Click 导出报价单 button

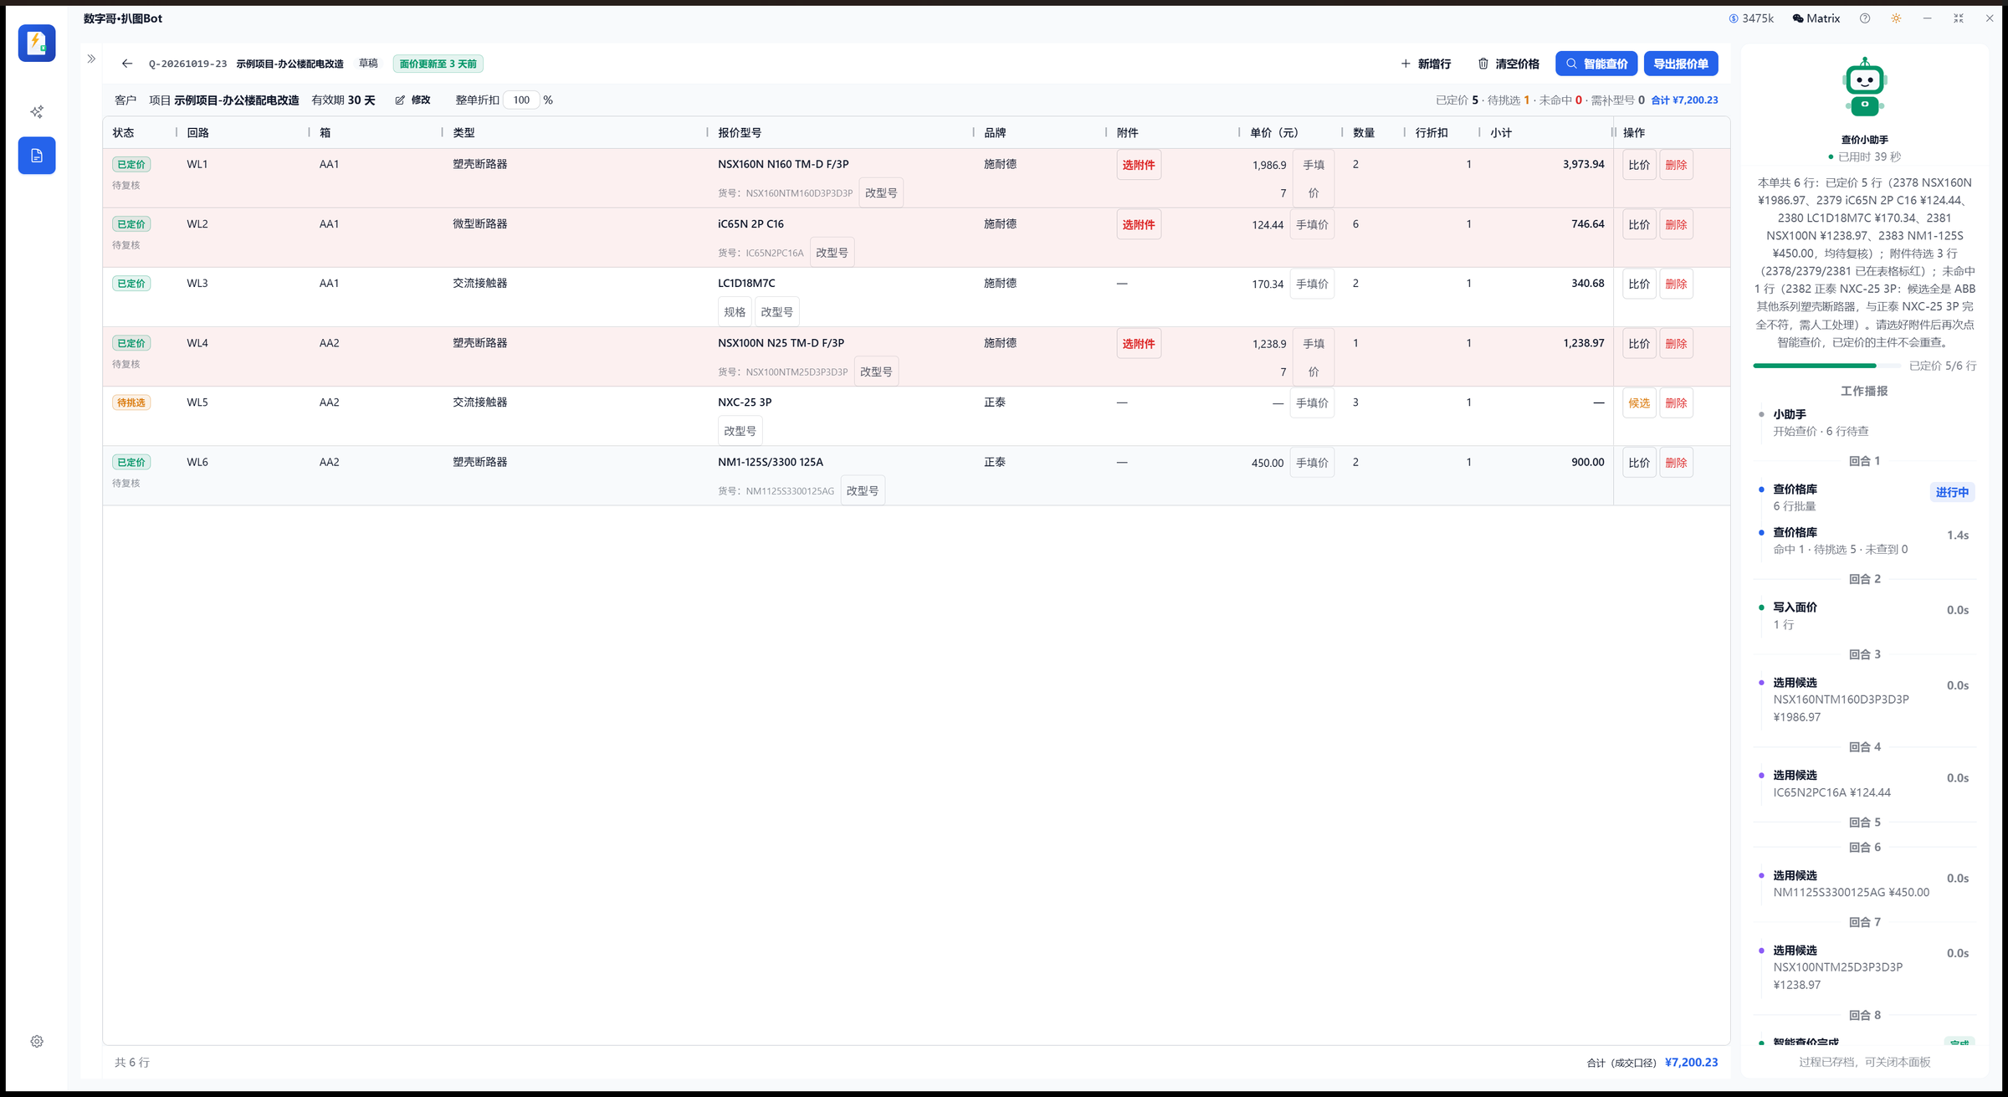[x=1681, y=64]
